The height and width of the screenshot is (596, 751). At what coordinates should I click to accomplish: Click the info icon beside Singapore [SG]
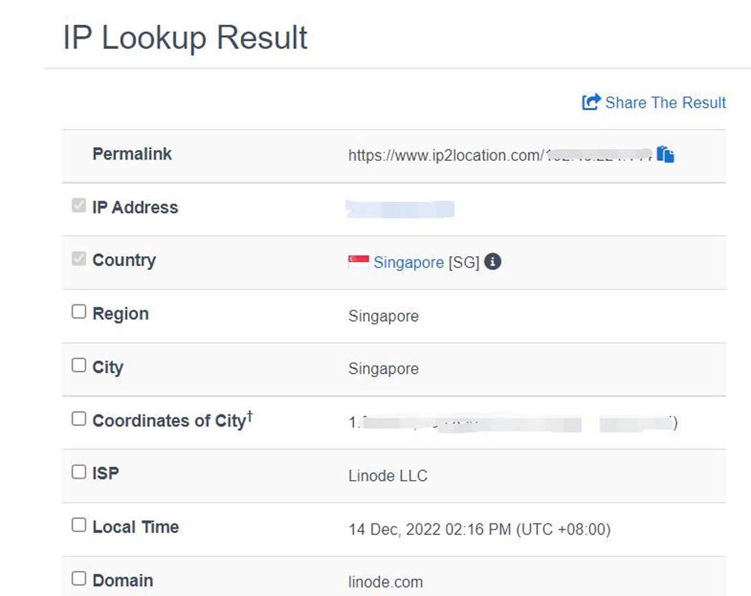tap(493, 262)
